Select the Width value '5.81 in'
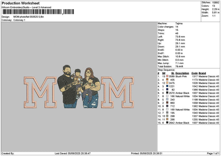This screenshot has height=156, width=221. point(215,13)
